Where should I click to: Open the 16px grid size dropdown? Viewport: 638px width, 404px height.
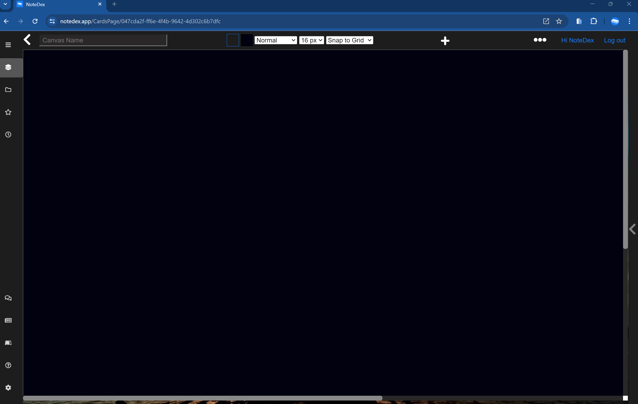[311, 40]
